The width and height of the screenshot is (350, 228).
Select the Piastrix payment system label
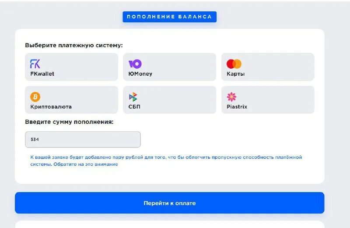(x=237, y=107)
